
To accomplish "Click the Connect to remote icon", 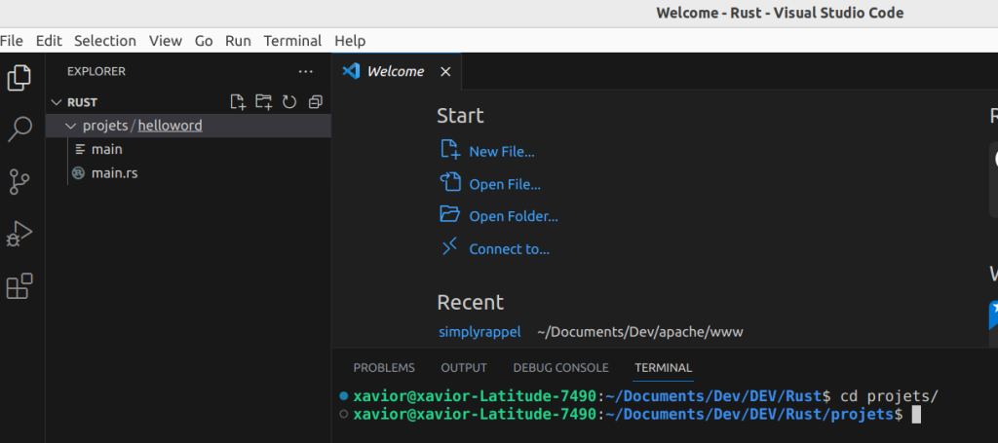I will pyautogui.click(x=450, y=246).
